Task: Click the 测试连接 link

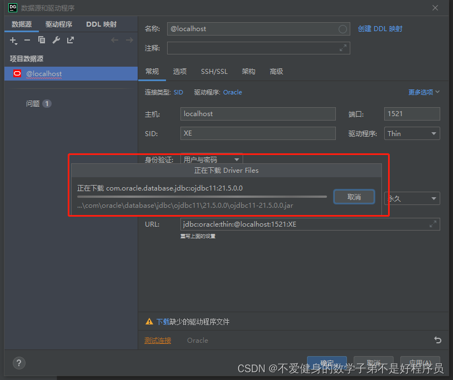Action: click(158, 341)
